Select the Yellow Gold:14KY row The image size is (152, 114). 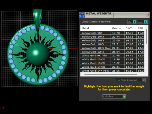pos(112,41)
